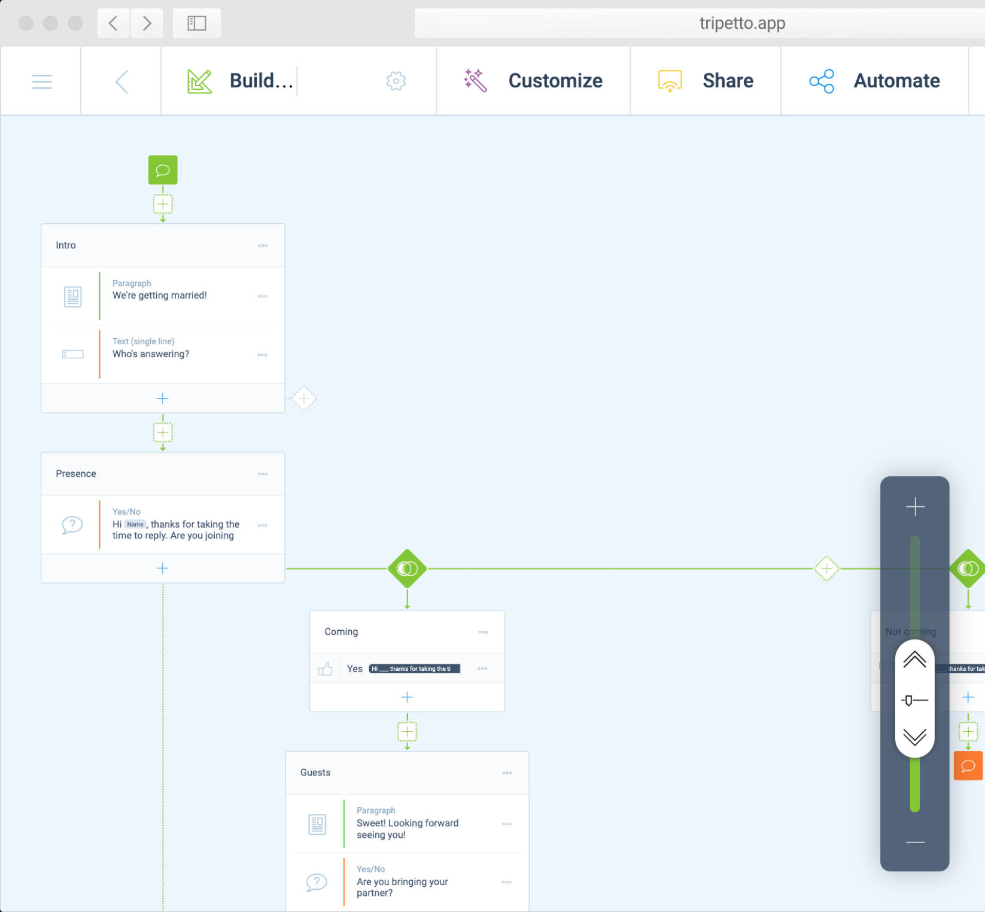Click the green chat bubble at the flow start
985x912 pixels.
click(162, 169)
